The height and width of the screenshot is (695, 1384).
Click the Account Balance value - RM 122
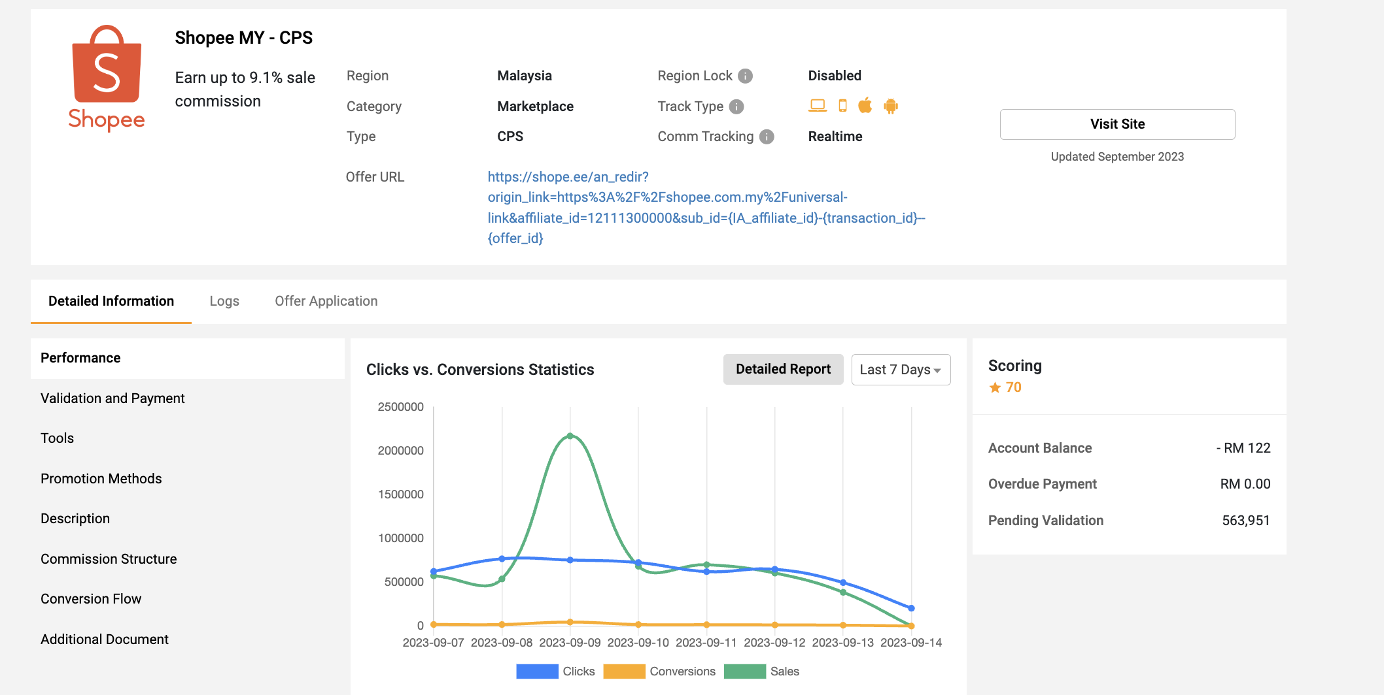click(1243, 448)
